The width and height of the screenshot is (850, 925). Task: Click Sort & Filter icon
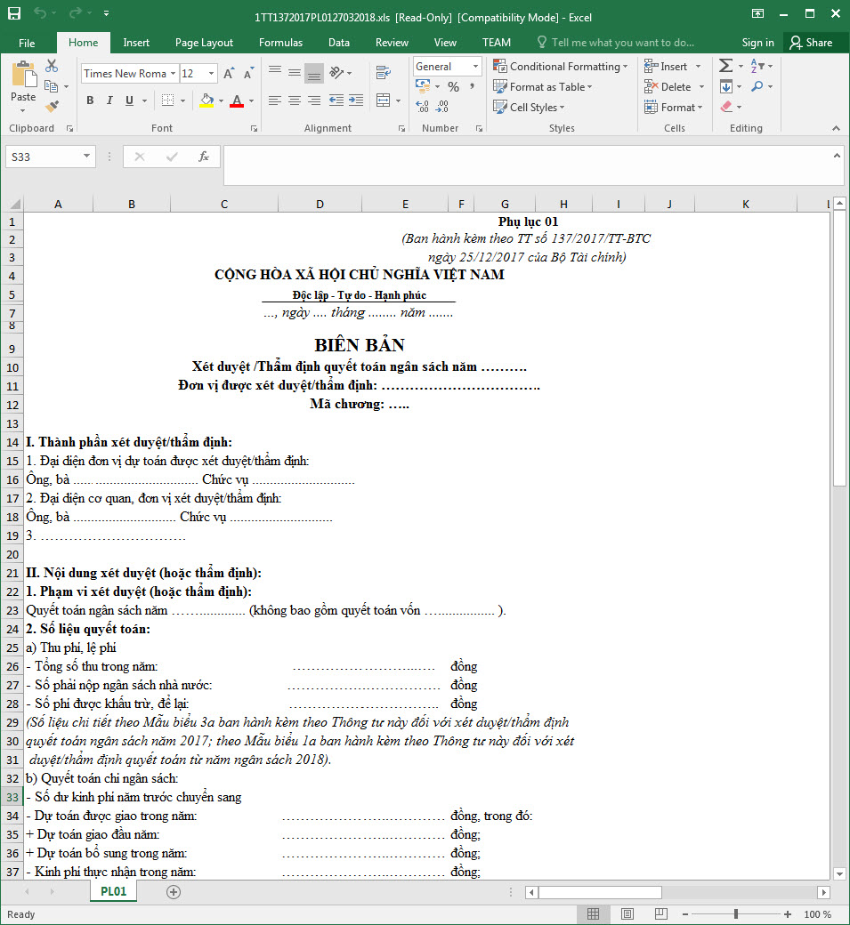(x=757, y=66)
